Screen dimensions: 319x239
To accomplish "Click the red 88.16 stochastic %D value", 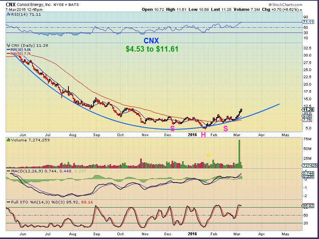I will click(87, 202).
